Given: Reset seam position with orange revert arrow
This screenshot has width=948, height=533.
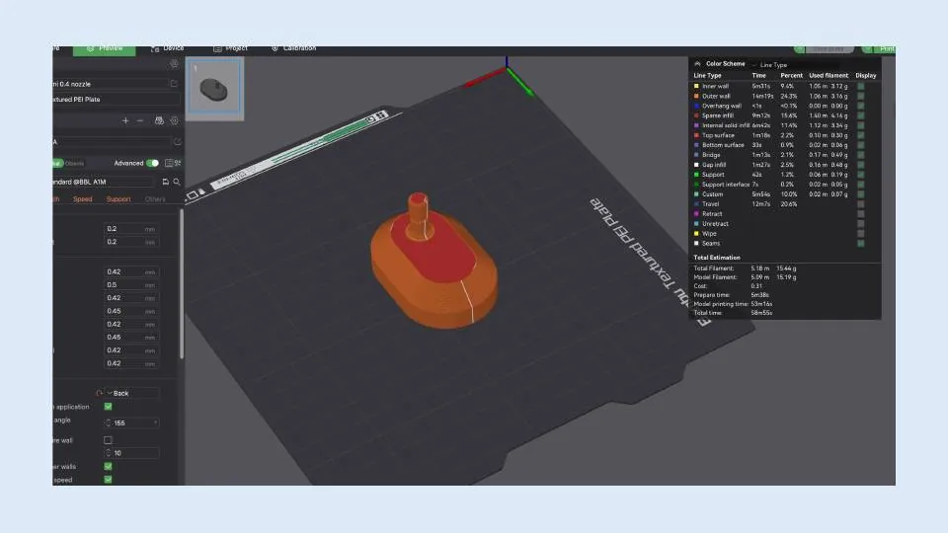Looking at the screenshot, I should pos(99,394).
